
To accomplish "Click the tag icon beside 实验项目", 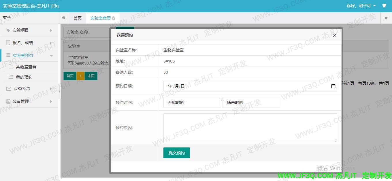I will (x=8, y=30).
